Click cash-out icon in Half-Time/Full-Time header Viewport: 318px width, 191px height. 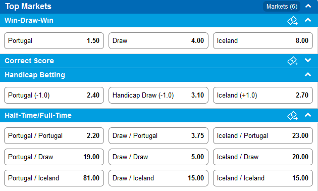click(292, 116)
